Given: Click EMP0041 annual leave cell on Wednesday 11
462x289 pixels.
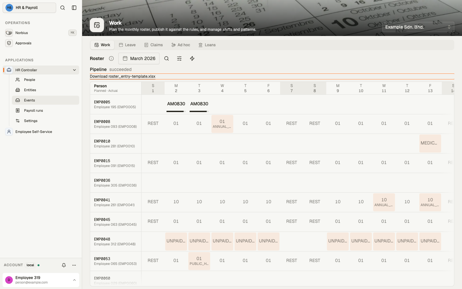Looking at the screenshot, I should [x=384, y=202].
